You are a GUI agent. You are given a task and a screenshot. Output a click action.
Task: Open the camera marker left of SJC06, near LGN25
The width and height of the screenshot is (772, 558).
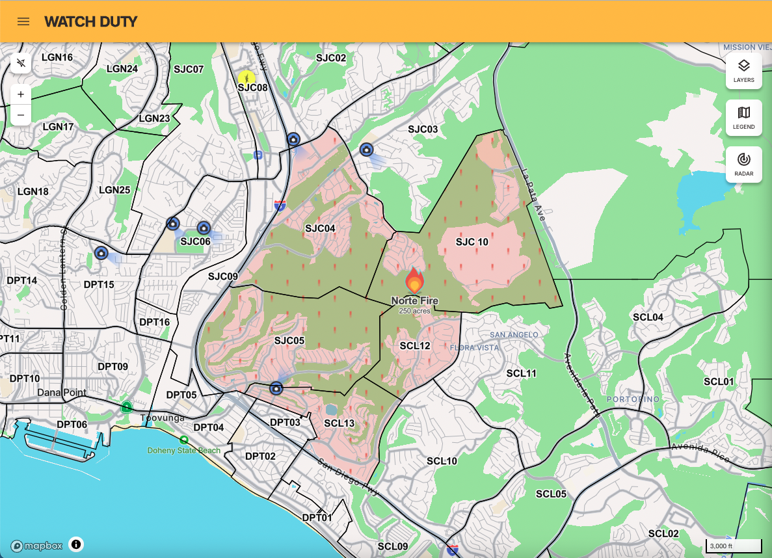[x=173, y=224]
